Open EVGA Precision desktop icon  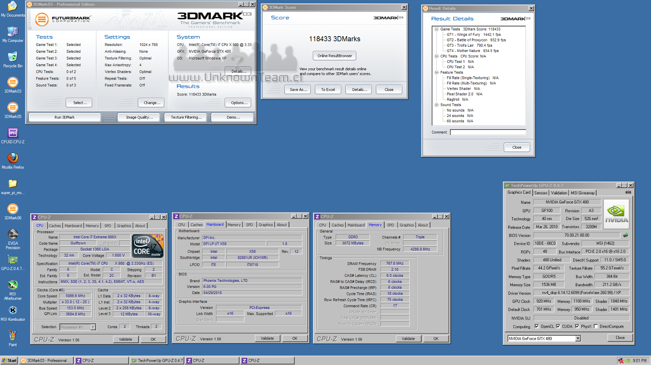[13, 239]
